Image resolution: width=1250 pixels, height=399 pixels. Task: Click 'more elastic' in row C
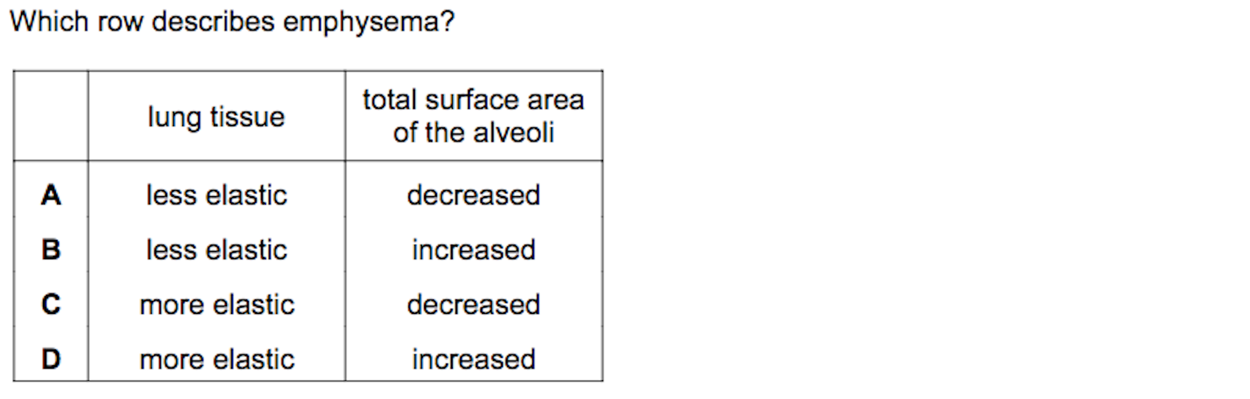217,304
